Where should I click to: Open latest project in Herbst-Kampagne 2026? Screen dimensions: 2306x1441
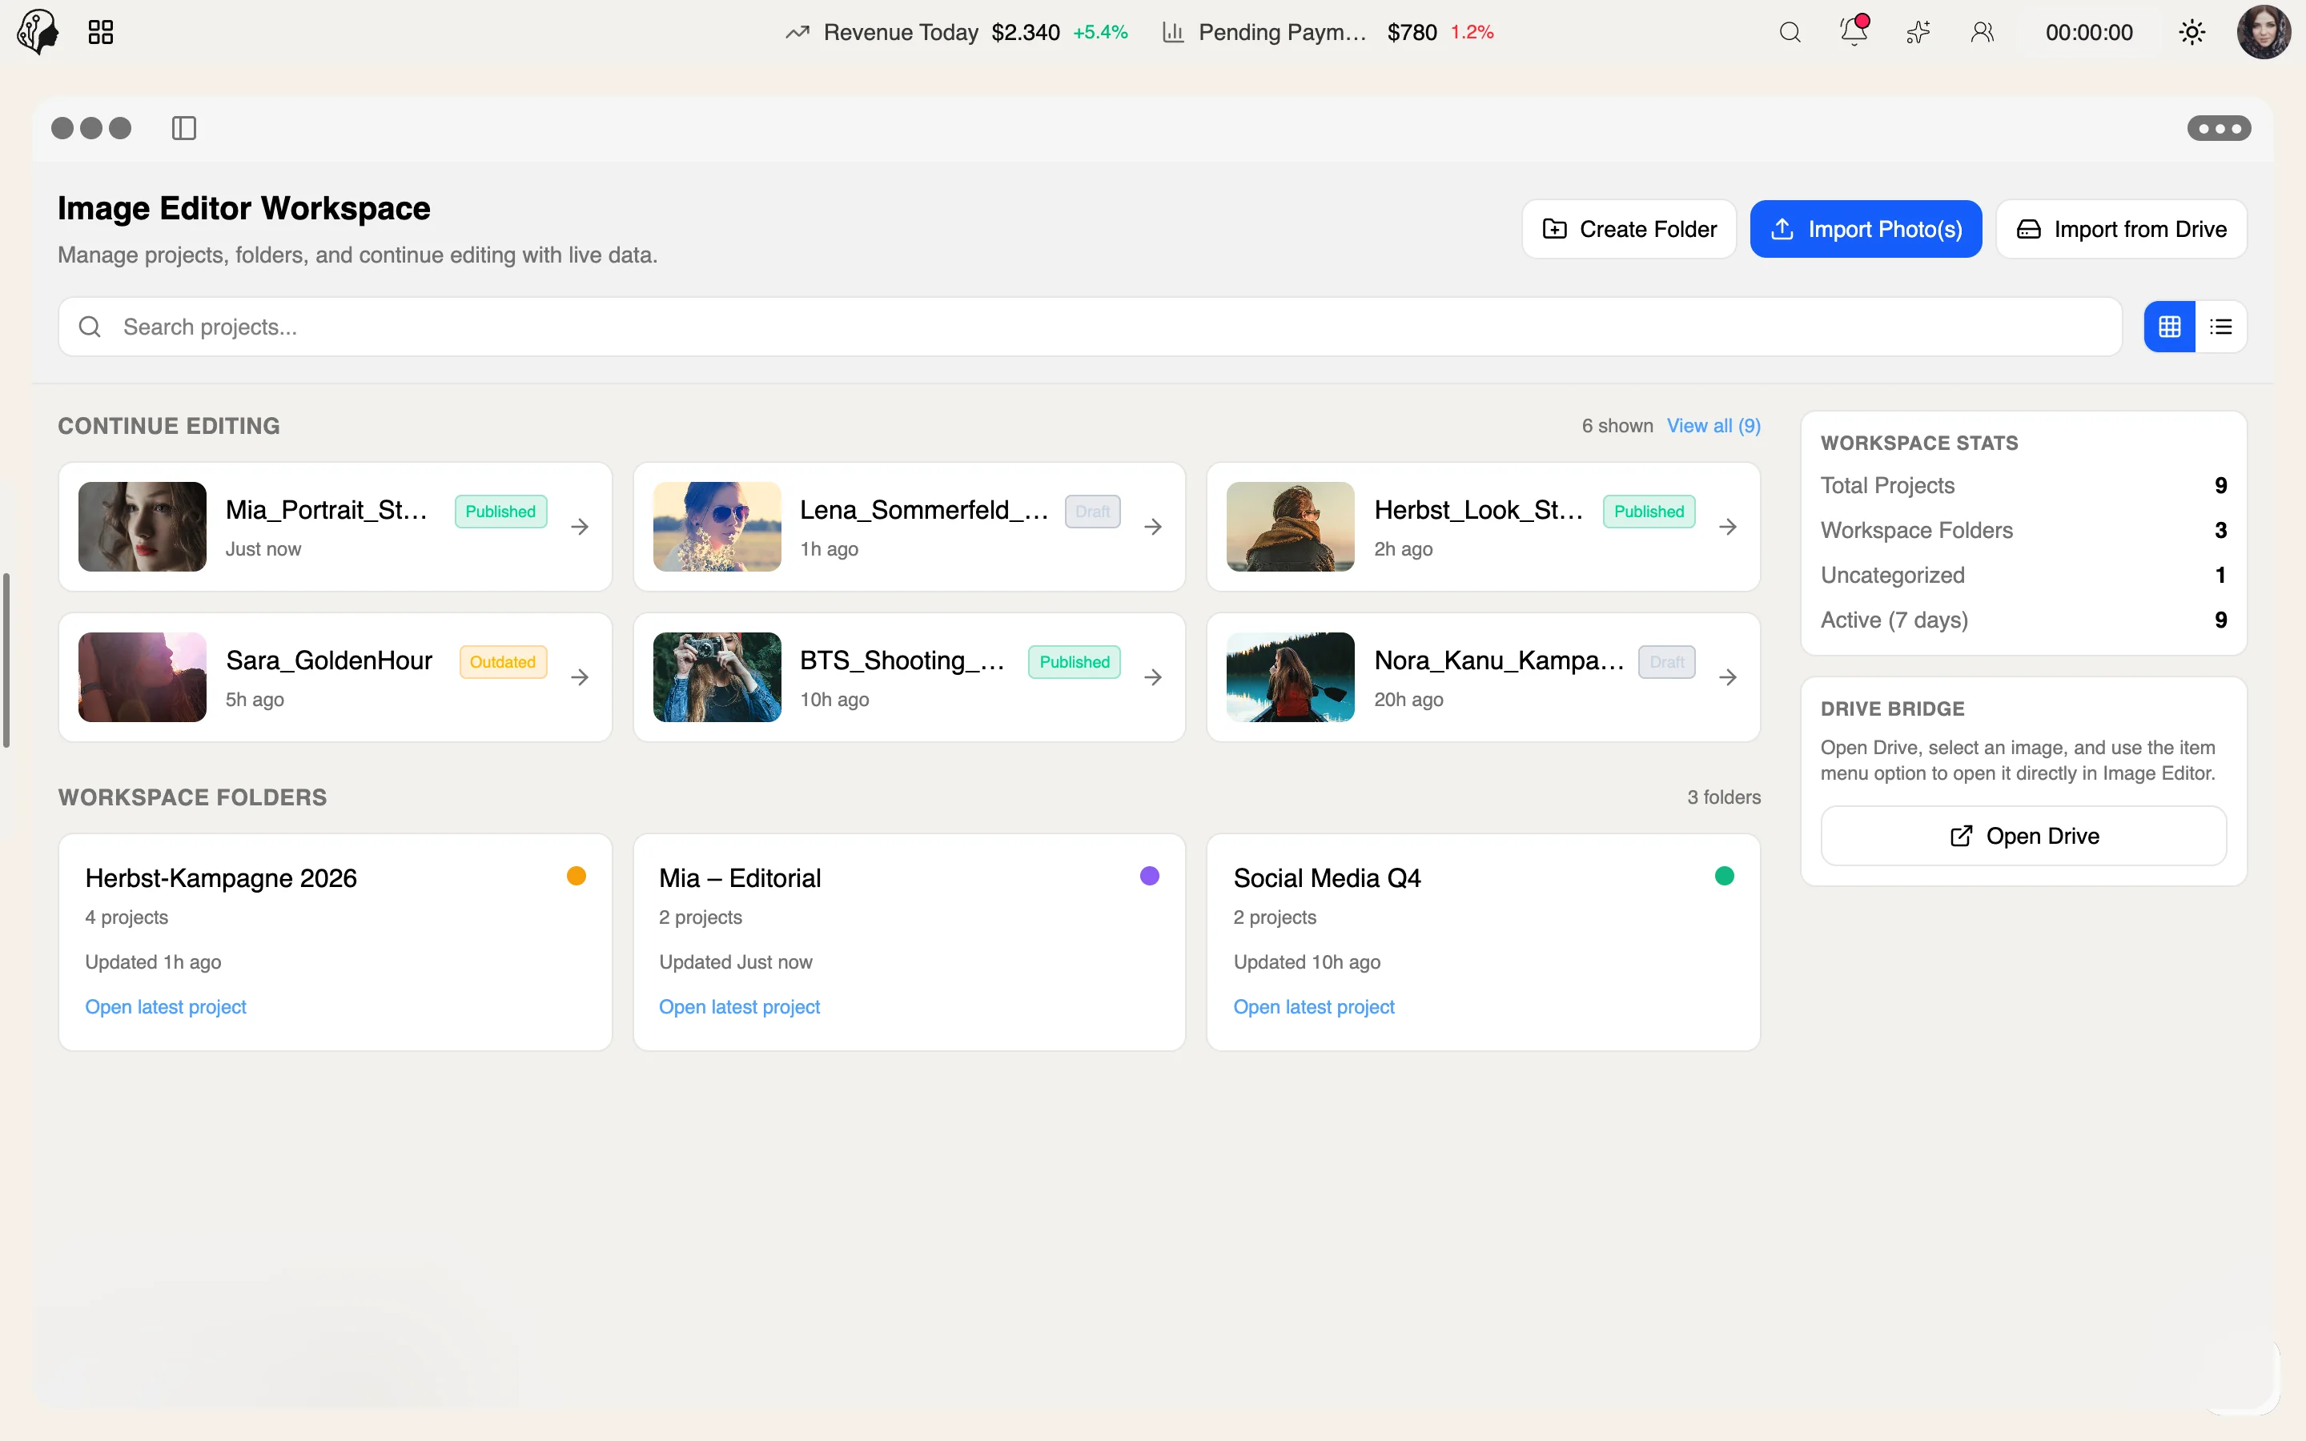coord(166,1006)
